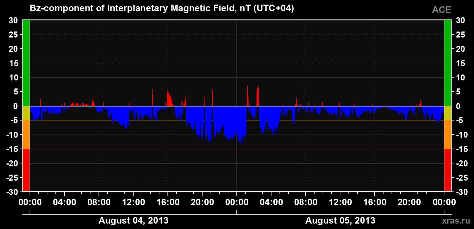This screenshot has height=229, width=474.
Task: Click the red band beside right axis
Action: 448,170
